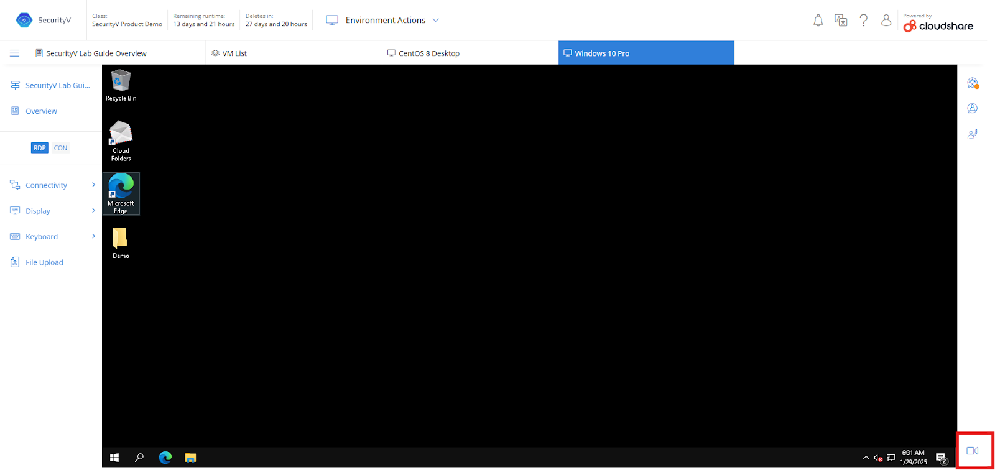Switch to the VM List tab
The image size is (995, 470).
[x=234, y=53]
